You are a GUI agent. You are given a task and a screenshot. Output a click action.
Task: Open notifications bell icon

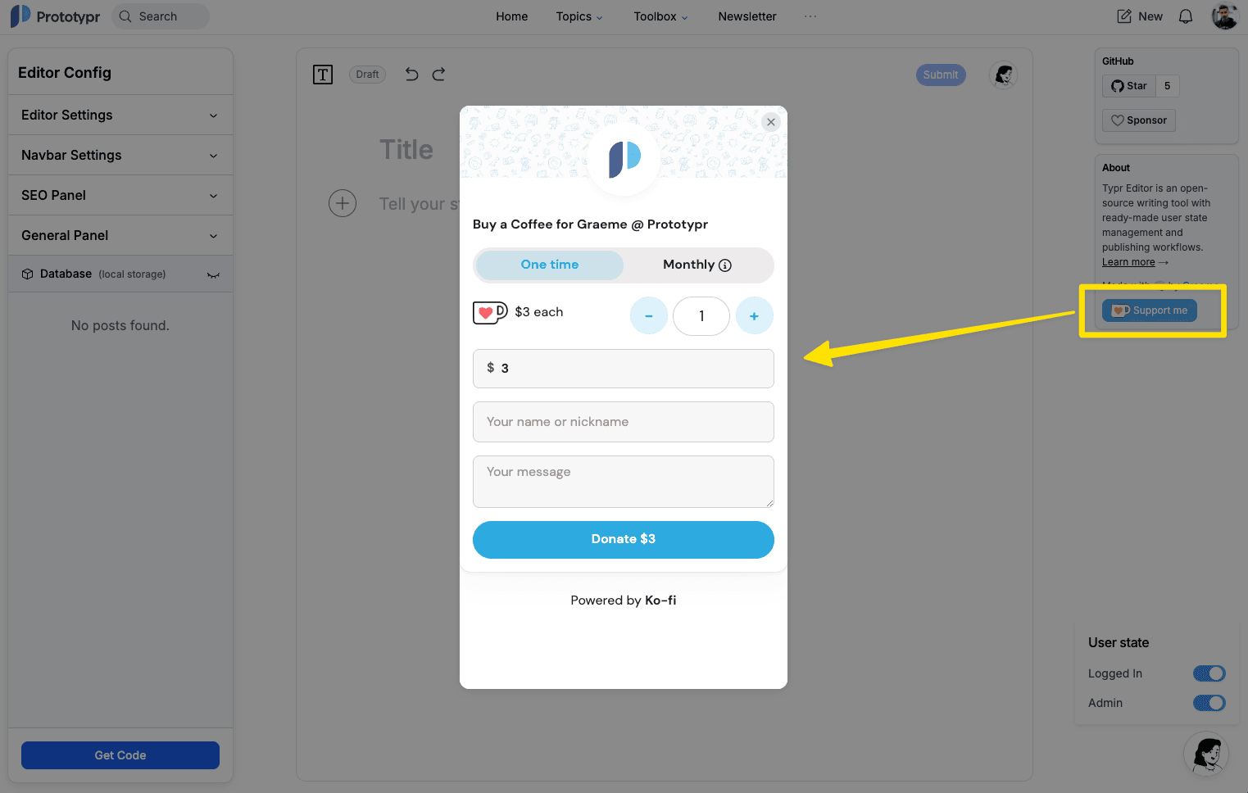(x=1186, y=16)
